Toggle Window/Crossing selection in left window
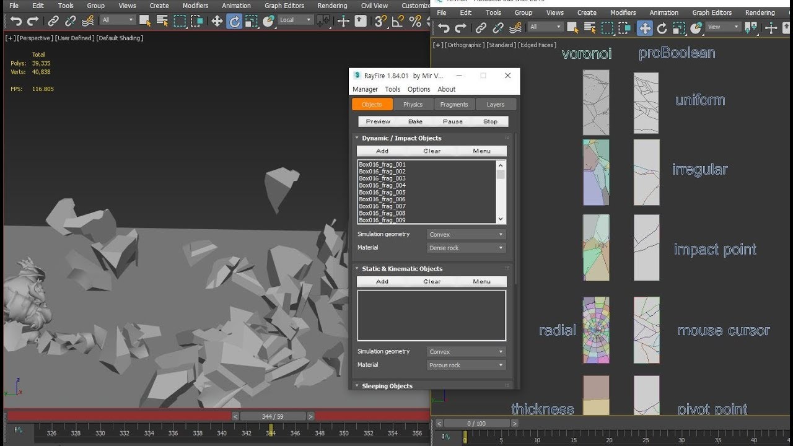This screenshot has height=446, width=793. (196, 21)
